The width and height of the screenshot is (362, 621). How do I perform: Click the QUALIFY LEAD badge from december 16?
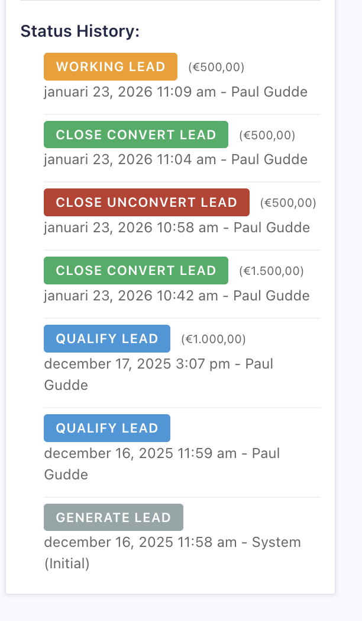pos(107,428)
